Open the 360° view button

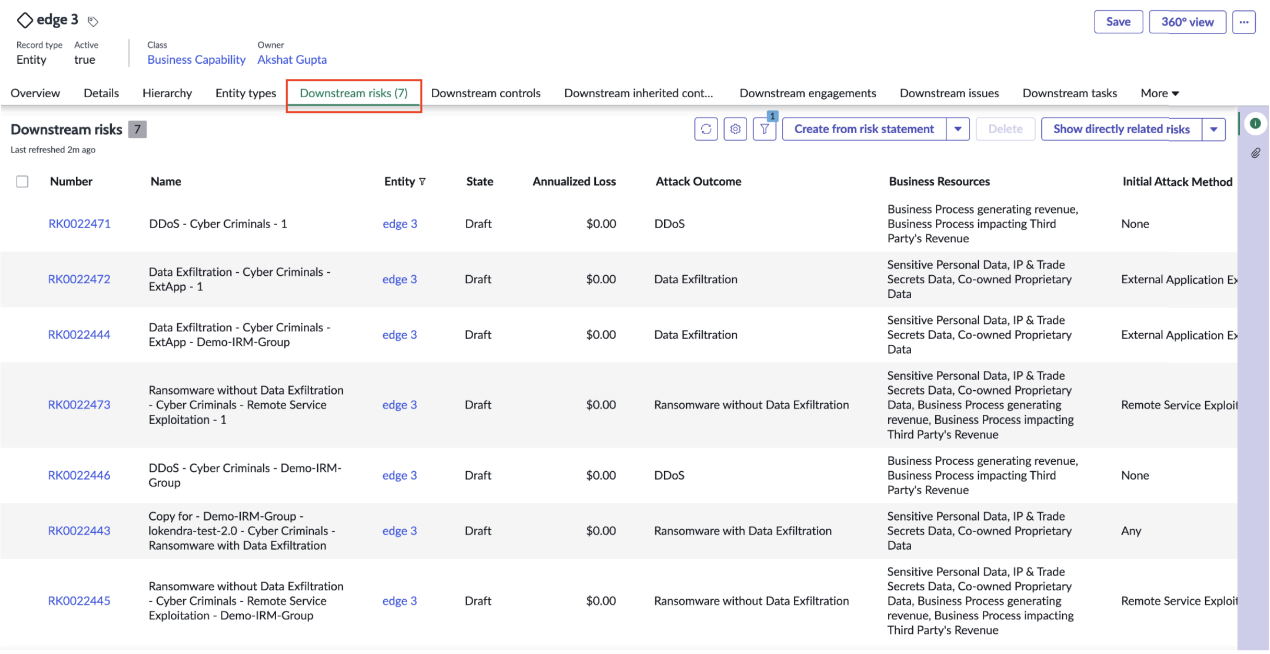pos(1187,22)
